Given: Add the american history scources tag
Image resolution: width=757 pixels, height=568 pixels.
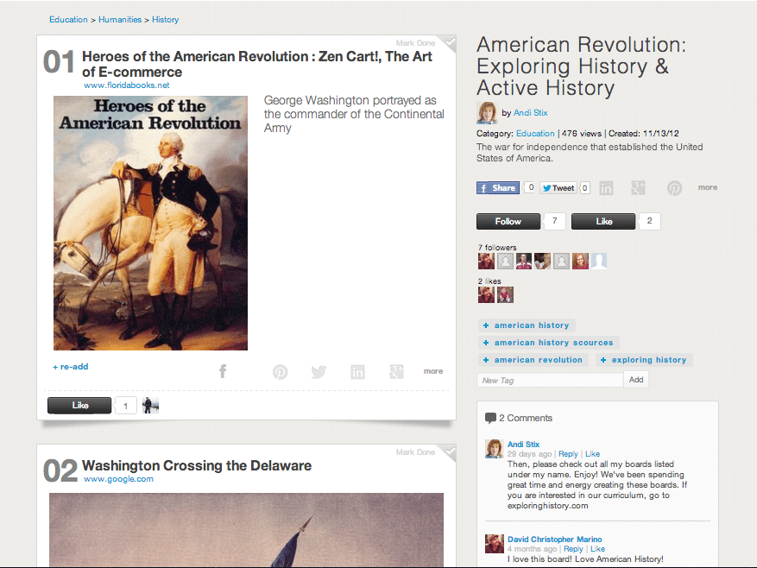Looking at the screenshot, I should [549, 343].
